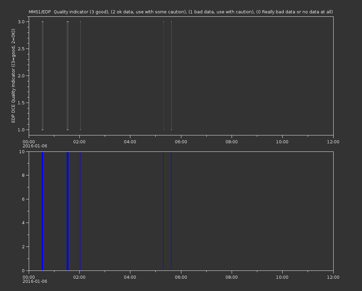Click 04:00 label under blue bar plot

click(x=130, y=277)
